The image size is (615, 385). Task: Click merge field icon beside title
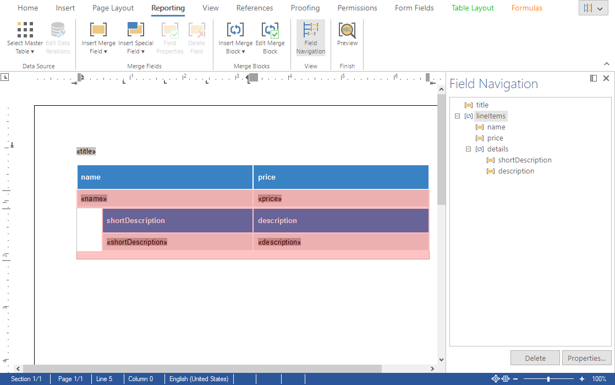coord(468,105)
